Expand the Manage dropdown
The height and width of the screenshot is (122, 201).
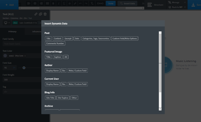[x=177, y=2]
